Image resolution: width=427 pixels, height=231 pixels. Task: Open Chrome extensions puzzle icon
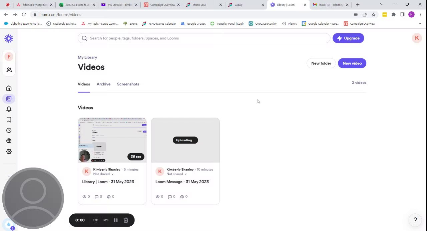(x=394, y=15)
